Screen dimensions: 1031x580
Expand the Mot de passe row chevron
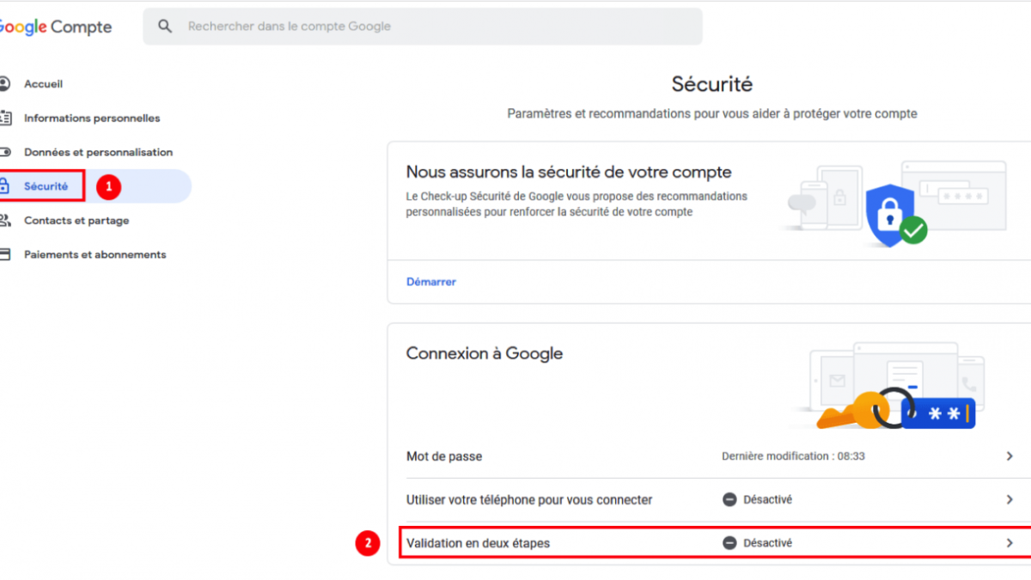(x=1010, y=456)
